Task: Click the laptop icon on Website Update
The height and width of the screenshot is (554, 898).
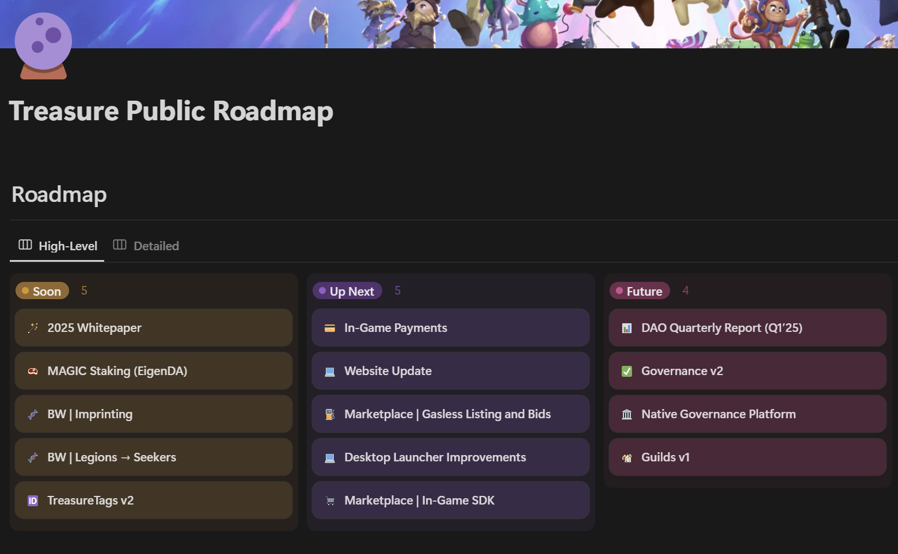Action: [330, 371]
